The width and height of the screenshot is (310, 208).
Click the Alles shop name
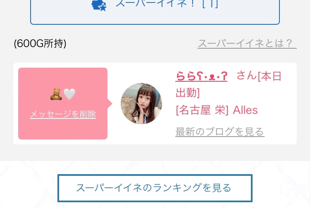tap(245, 110)
